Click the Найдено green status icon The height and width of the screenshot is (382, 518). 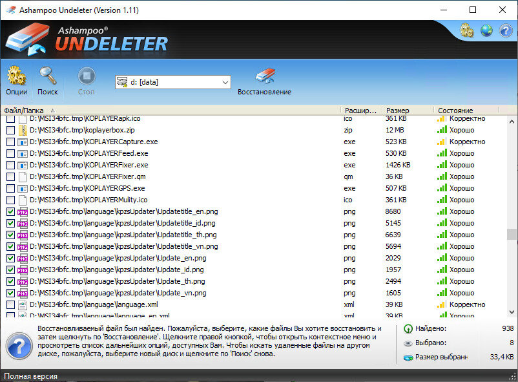(408, 329)
